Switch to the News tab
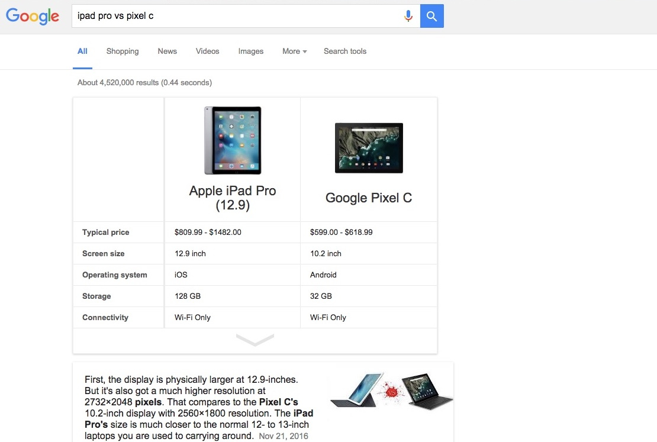Screen dimensions: 657x442 click(x=167, y=51)
